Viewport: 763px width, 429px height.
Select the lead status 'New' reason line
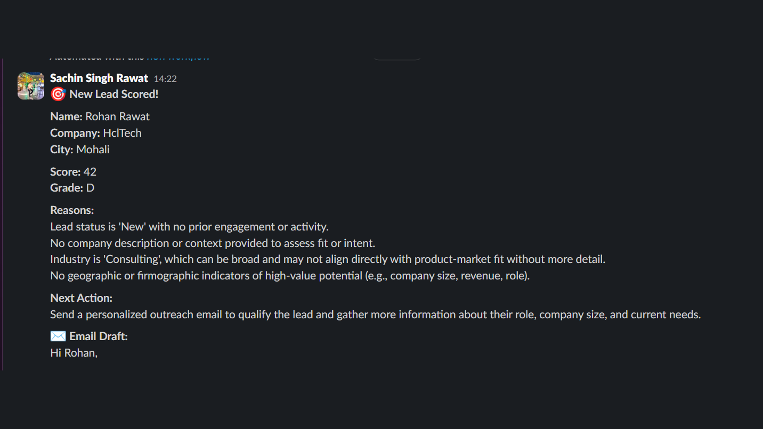coord(189,226)
